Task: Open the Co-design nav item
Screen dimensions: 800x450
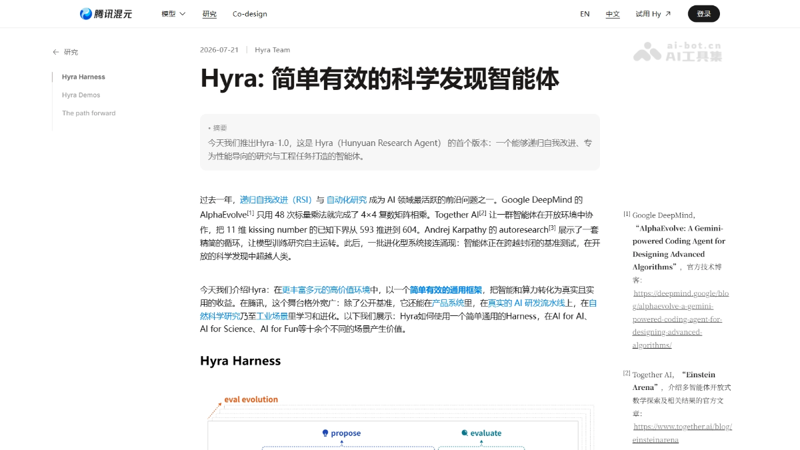Action: pos(249,14)
